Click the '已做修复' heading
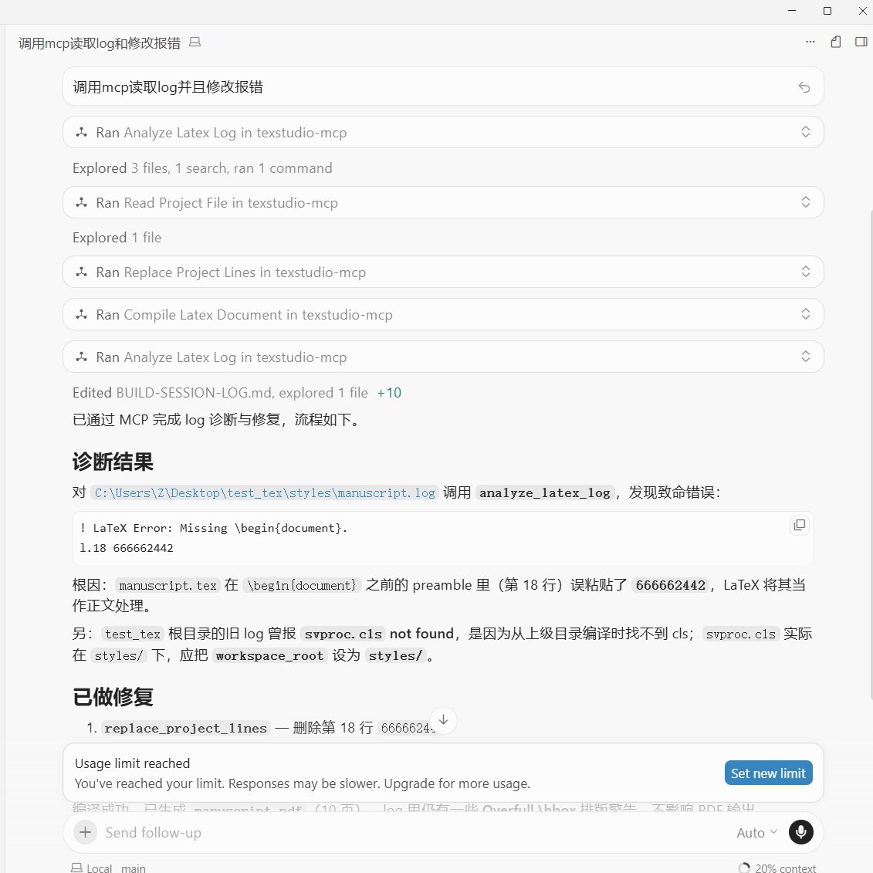The height and width of the screenshot is (873, 873). click(113, 697)
